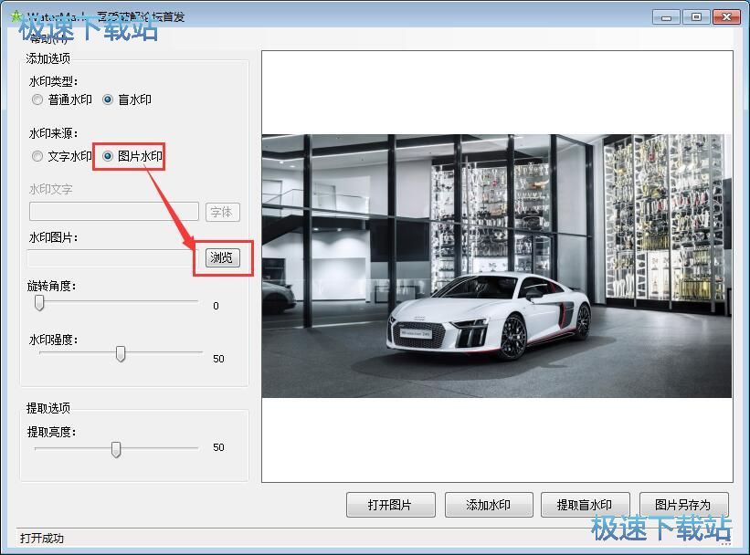Viewport: 750px width, 555px height.
Task: Click the 水印图片 path field
Action: 110,257
